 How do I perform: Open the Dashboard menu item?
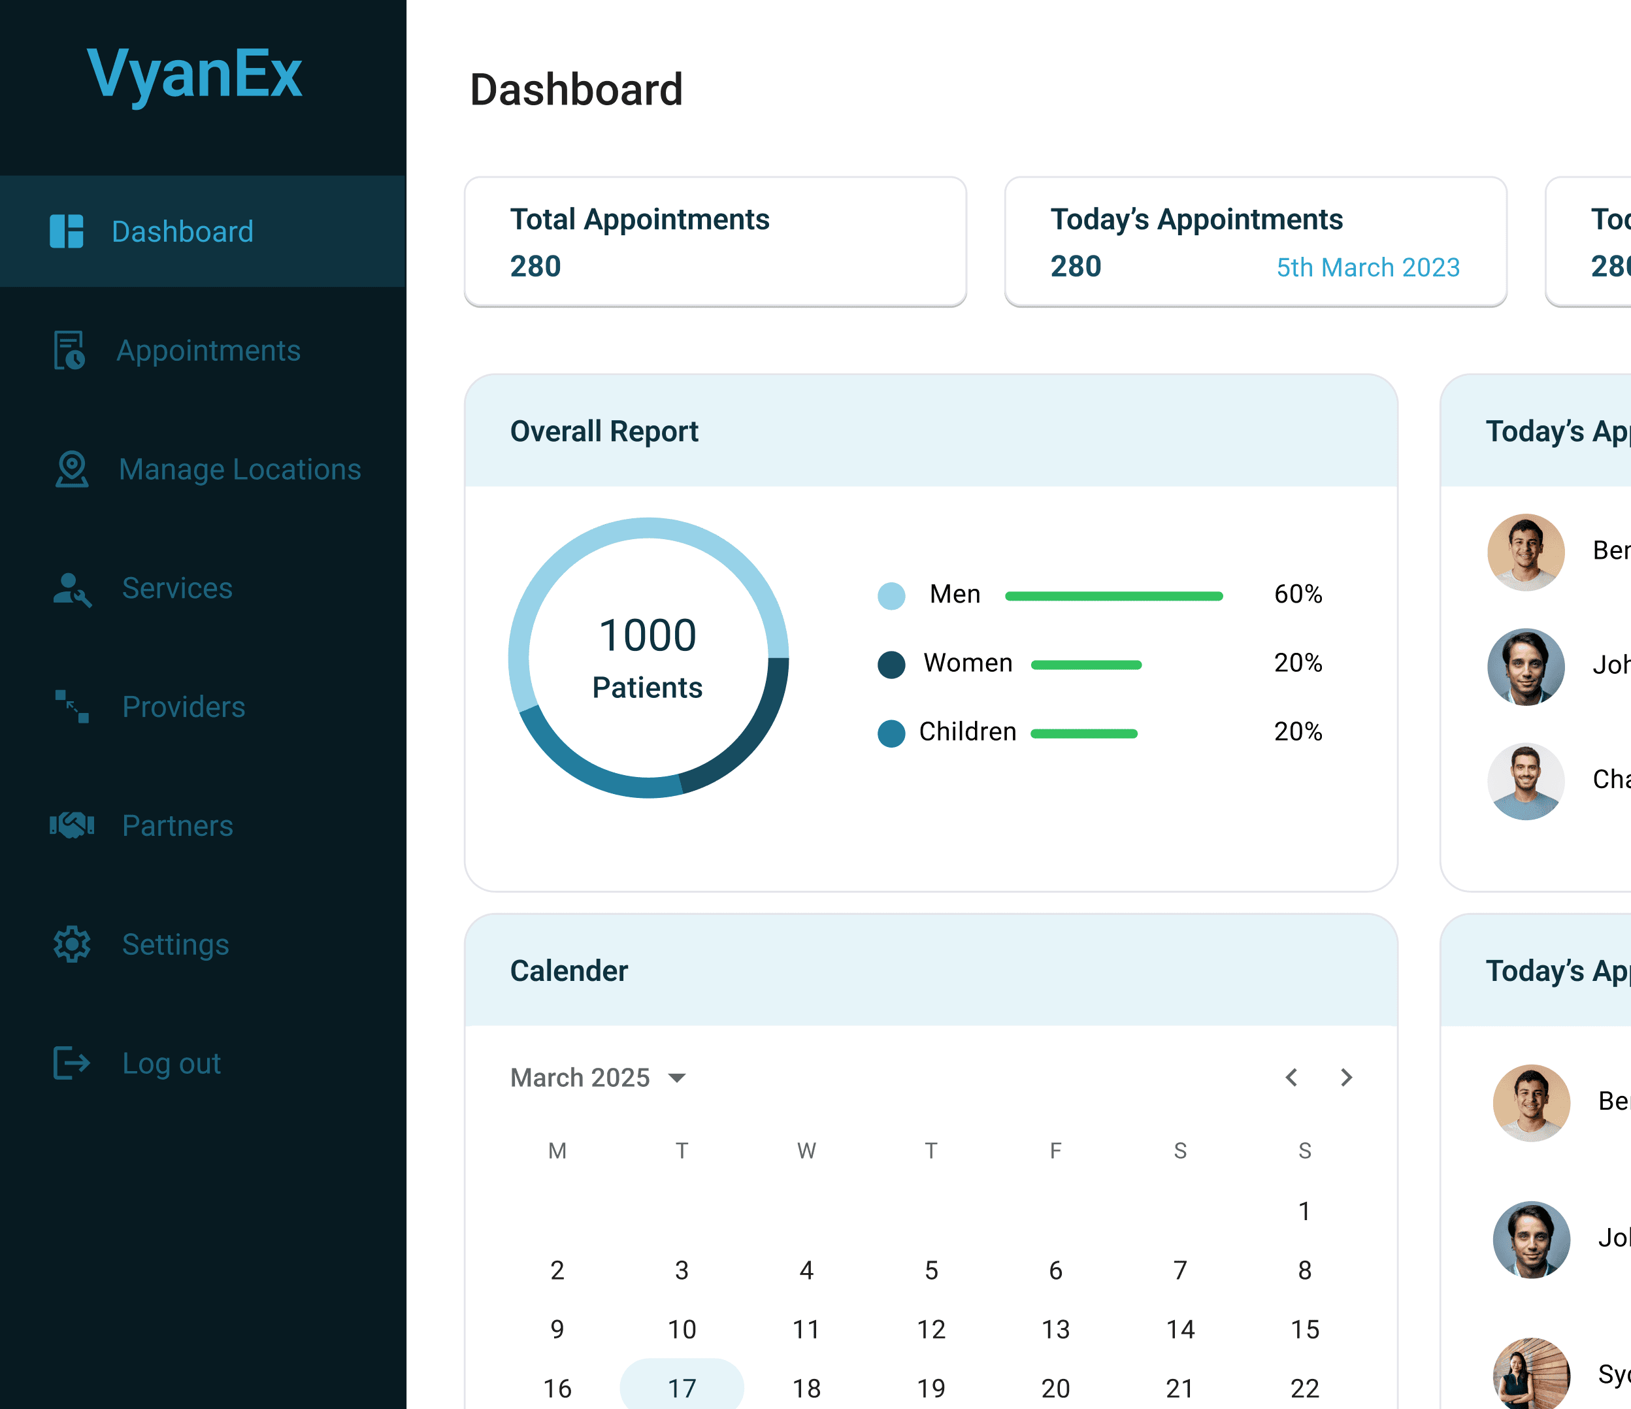(203, 231)
